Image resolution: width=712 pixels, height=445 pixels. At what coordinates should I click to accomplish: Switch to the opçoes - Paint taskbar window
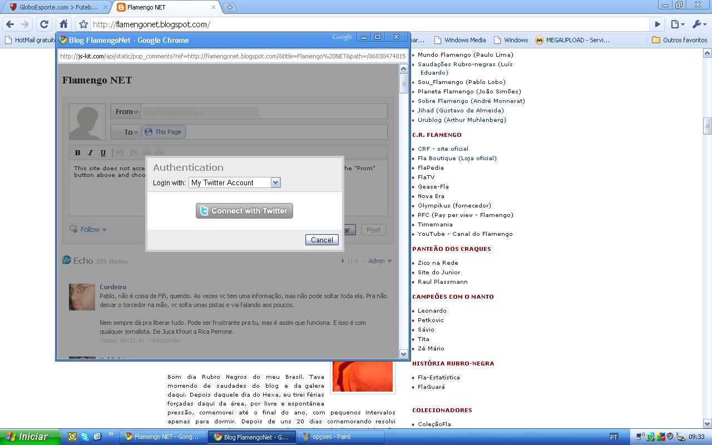tap(340, 437)
